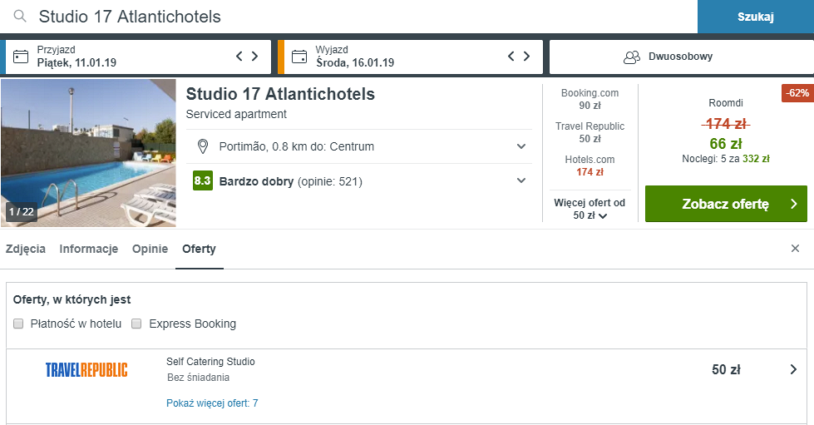This screenshot has height=425, width=814.
Task: Select Travel Republic 50 zł offer
Action: coord(590,132)
